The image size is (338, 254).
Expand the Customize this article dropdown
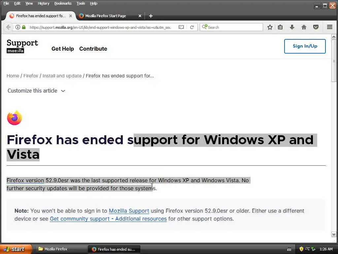coord(36,91)
